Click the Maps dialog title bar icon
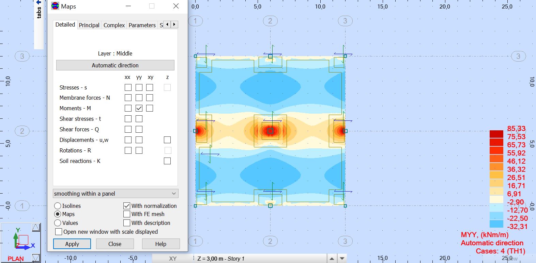 click(55, 6)
